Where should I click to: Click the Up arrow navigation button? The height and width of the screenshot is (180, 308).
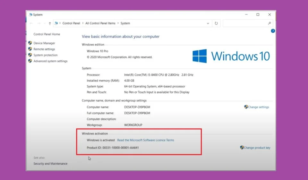click(50, 23)
